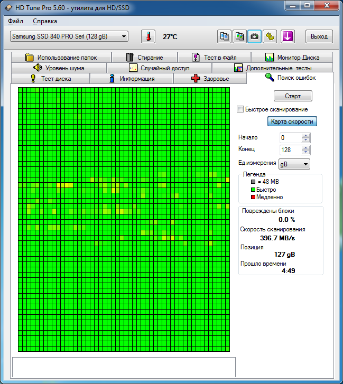The width and height of the screenshot is (343, 384).
Task: Click the Выход button
Action: pyautogui.click(x=319, y=37)
